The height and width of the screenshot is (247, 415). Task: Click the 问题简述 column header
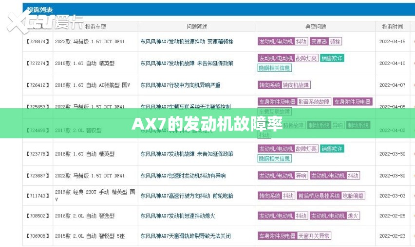197,27
